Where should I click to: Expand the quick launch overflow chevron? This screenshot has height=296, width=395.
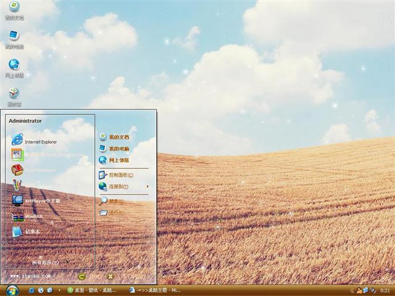tap(59, 290)
